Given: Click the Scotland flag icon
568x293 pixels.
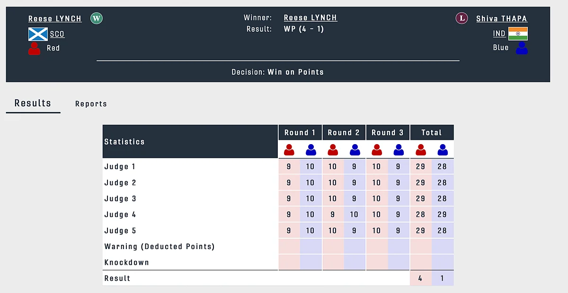Looking at the screenshot, I should tap(38, 34).
